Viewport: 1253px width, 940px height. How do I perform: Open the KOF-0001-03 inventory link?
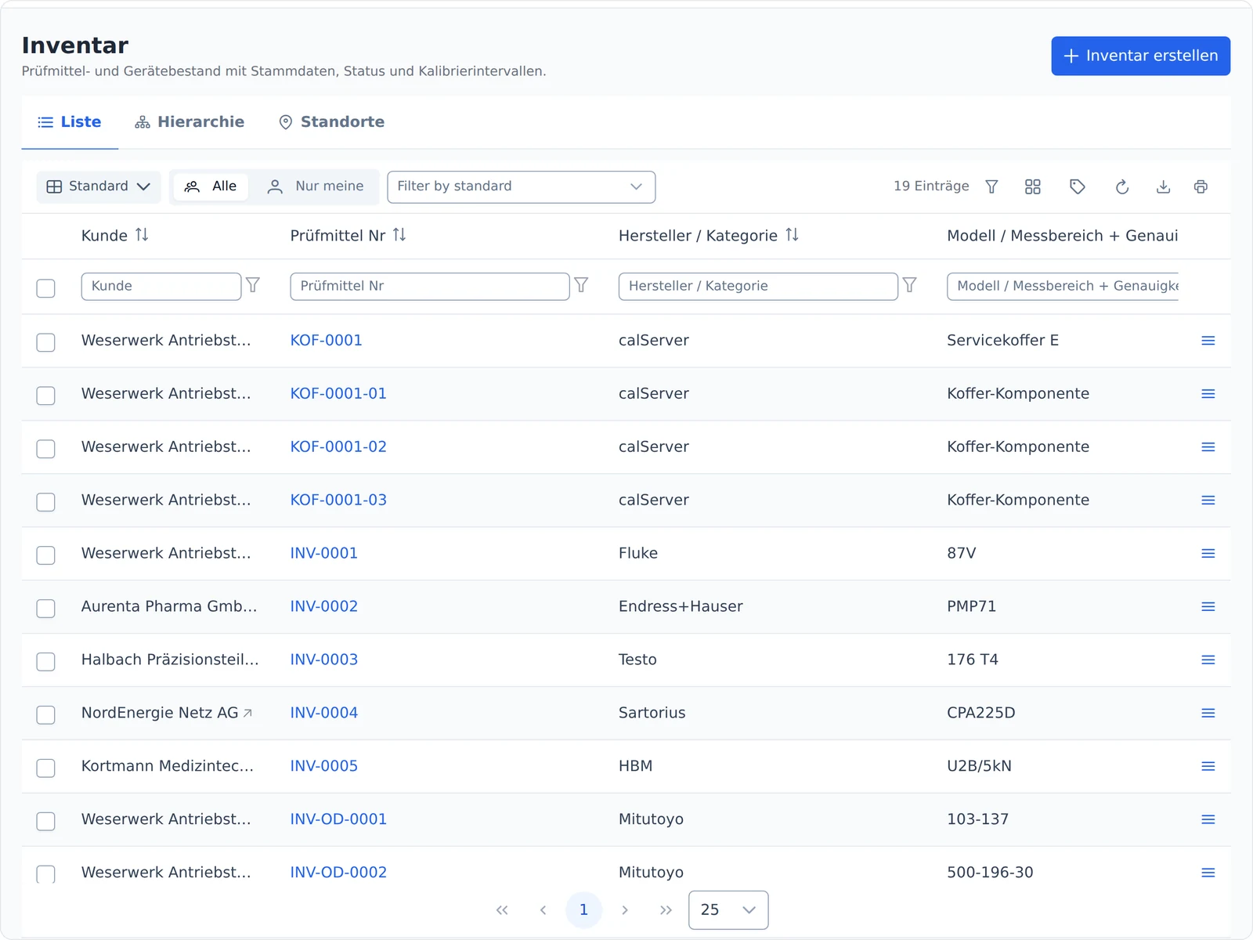(338, 500)
